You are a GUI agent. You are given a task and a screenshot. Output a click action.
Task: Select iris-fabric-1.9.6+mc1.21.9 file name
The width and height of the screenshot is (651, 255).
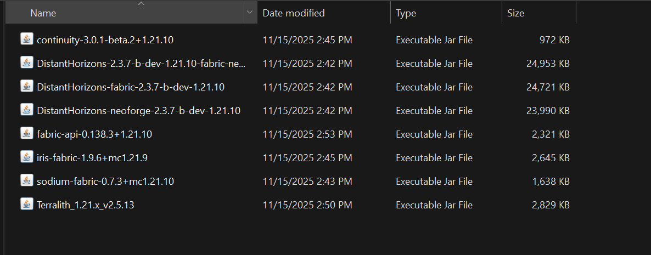tap(92, 158)
